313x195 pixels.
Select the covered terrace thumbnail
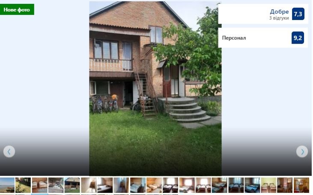tap(56, 185)
